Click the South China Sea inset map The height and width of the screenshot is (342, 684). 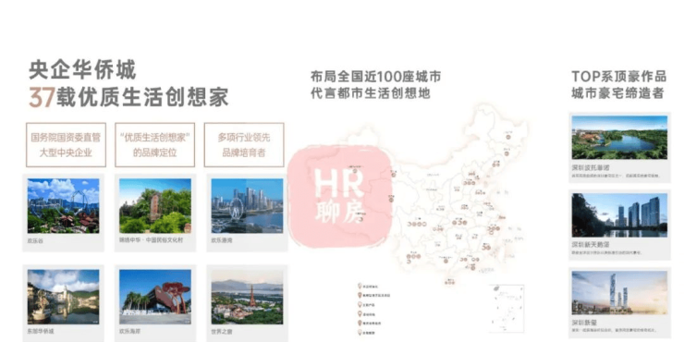[507, 308]
